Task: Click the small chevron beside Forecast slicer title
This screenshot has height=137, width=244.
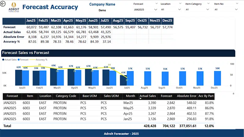Action: click(x=156, y=3)
